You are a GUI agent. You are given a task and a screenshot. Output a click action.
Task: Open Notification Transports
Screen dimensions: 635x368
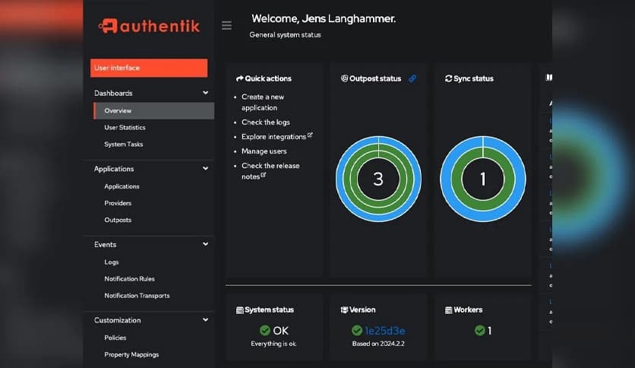137,296
